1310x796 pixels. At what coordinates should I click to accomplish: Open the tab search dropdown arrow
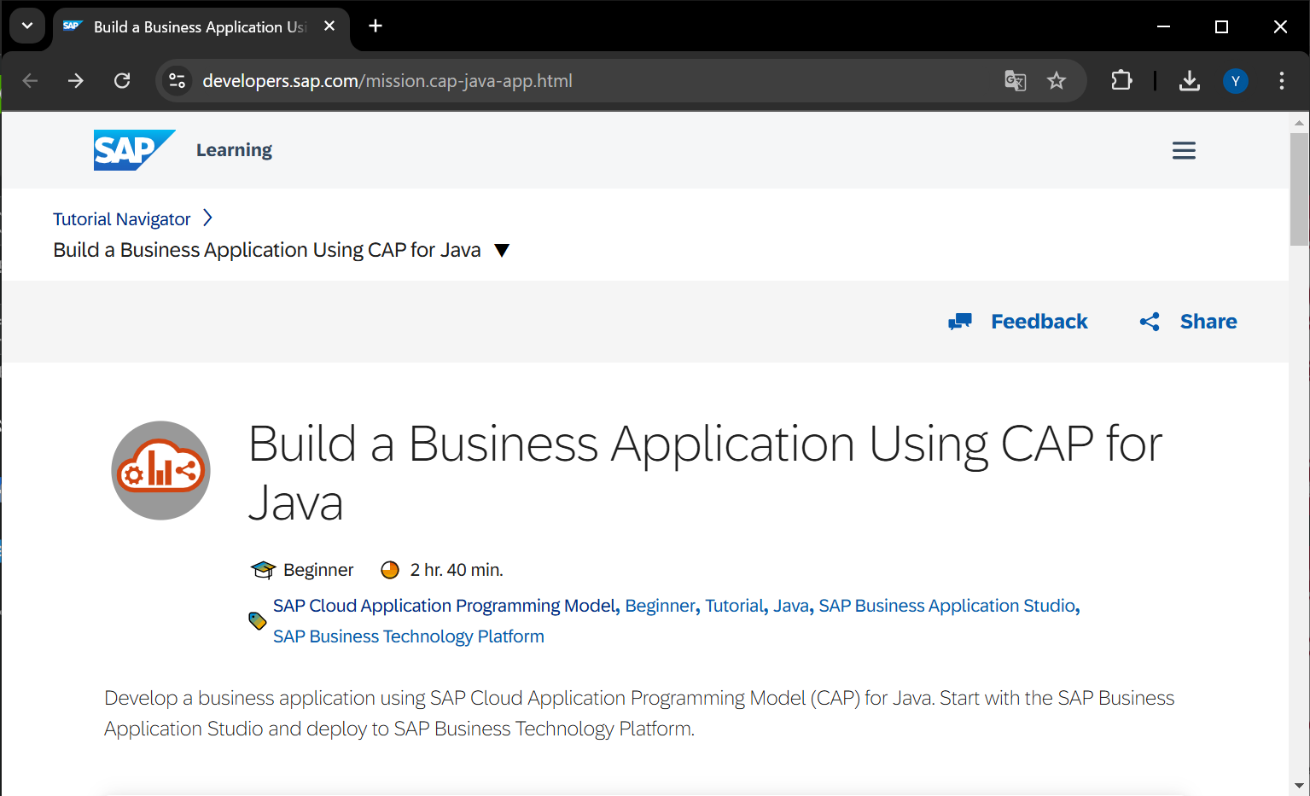[x=27, y=26]
